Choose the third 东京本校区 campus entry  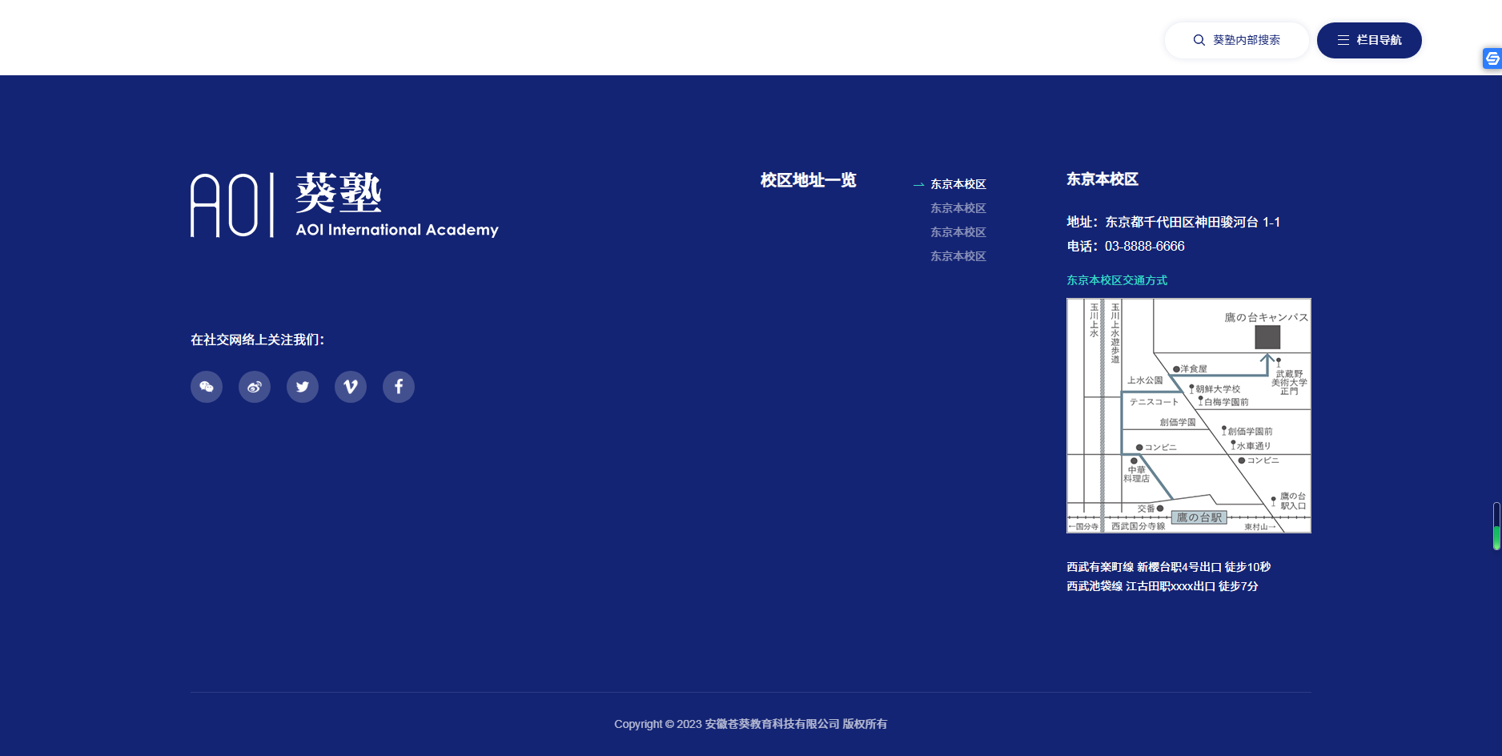tap(958, 232)
